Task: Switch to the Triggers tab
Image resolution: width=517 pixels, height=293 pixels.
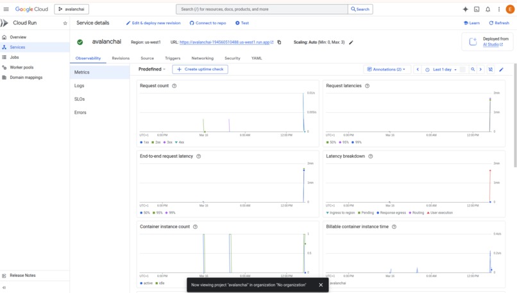Action: pos(173,58)
